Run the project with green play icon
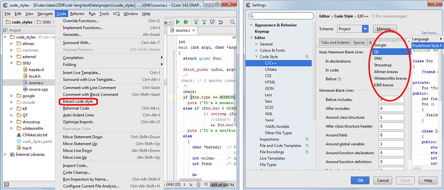The image size is (444, 190). pyautogui.click(x=178, y=22)
